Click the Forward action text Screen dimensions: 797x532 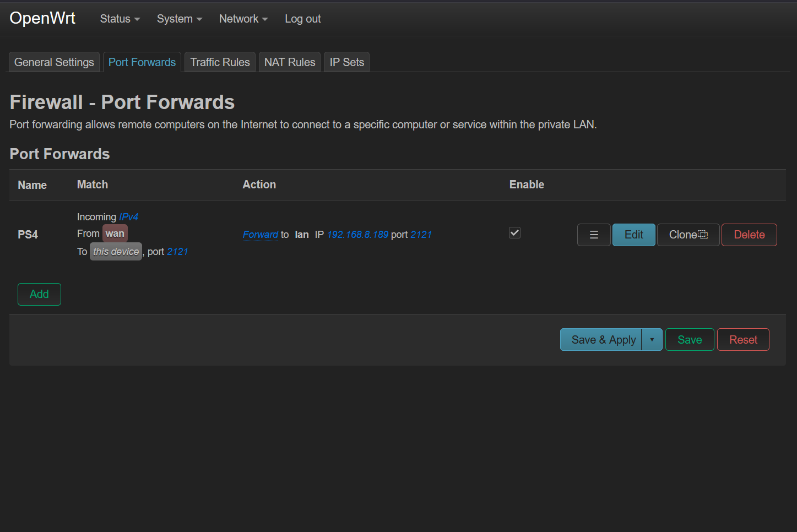point(261,235)
